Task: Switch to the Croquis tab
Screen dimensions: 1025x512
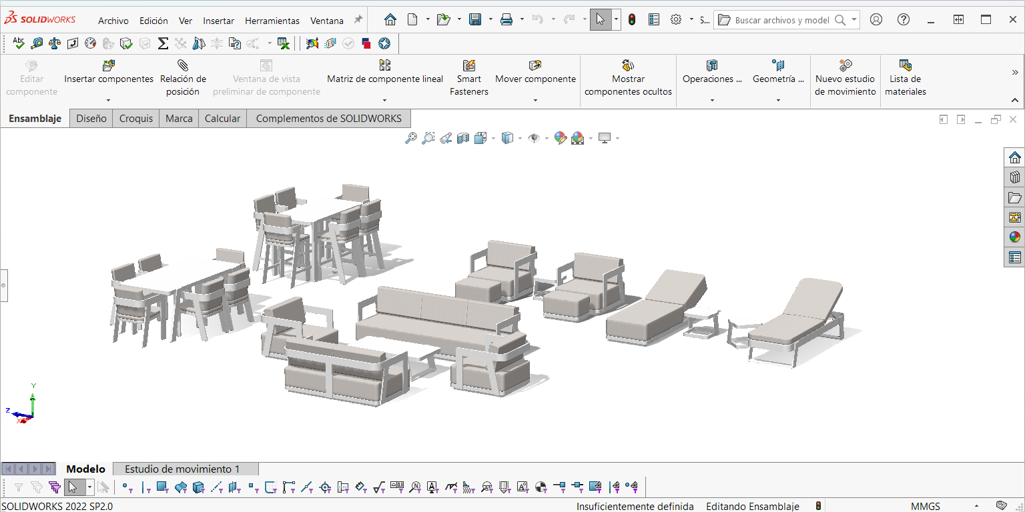Action: 136,119
